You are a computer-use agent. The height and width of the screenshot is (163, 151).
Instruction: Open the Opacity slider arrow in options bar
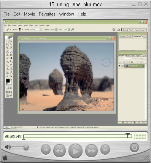[56, 30]
